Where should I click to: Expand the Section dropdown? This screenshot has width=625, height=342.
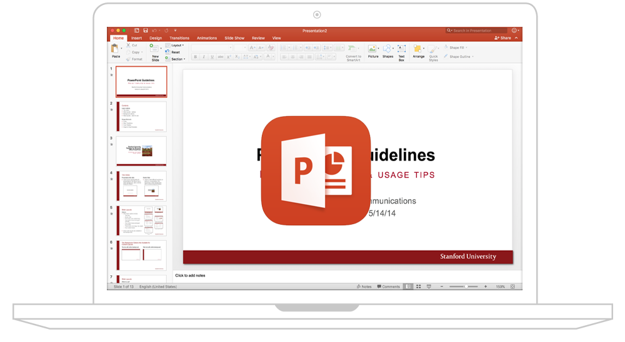pos(177,59)
